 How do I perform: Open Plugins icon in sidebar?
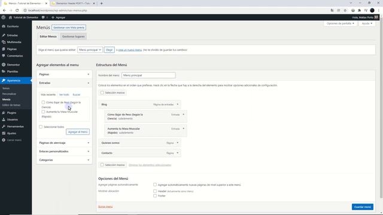[x=4, y=113]
